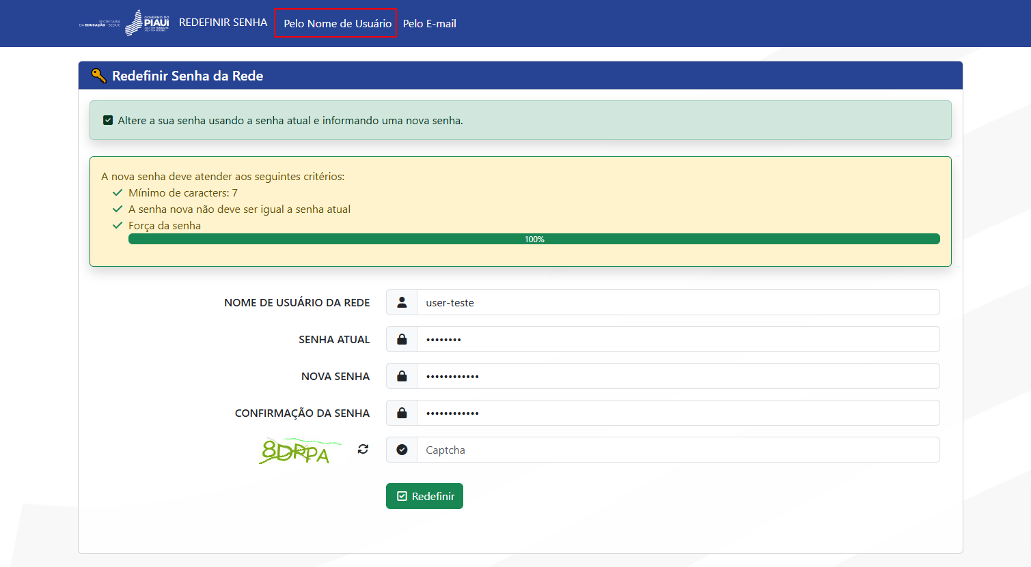Click the REDEFINIR SENHA navbar title
The image size is (1031, 567).
(x=223, y=23)
